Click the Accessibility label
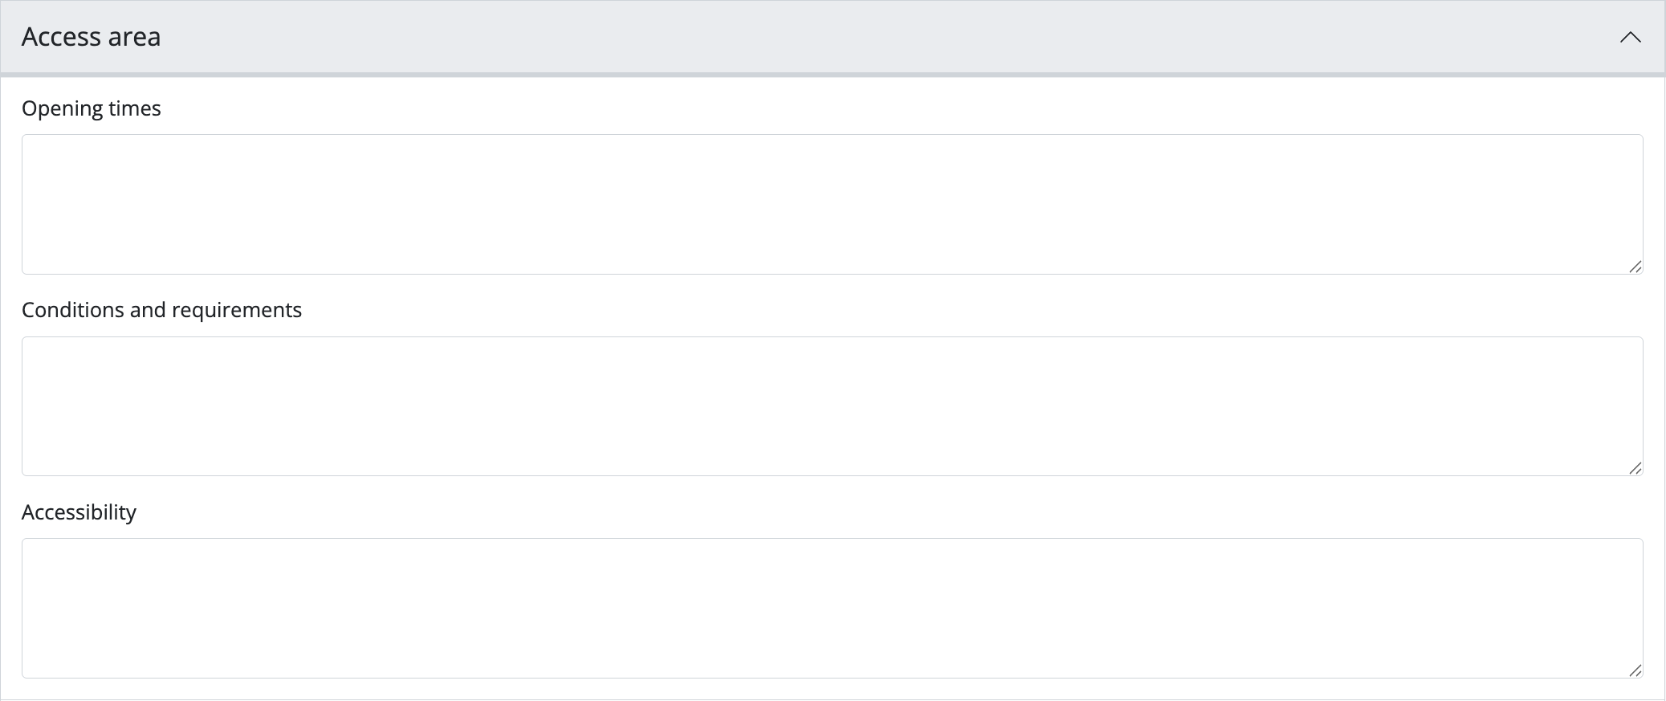 pos(79,512)
